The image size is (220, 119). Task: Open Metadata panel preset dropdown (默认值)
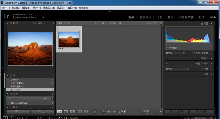(177, 69)
